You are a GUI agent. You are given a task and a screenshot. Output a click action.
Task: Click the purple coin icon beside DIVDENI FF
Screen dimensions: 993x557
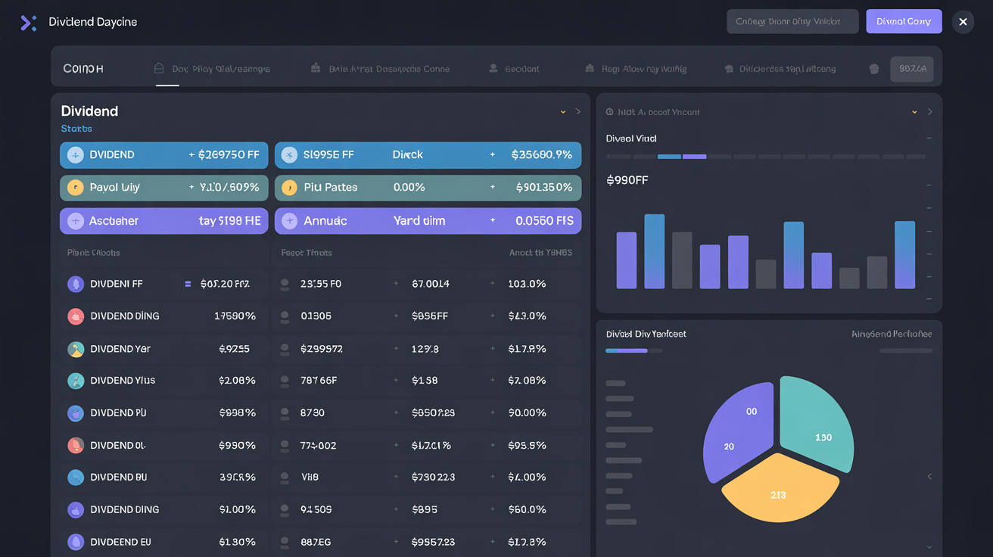[76, 283]
